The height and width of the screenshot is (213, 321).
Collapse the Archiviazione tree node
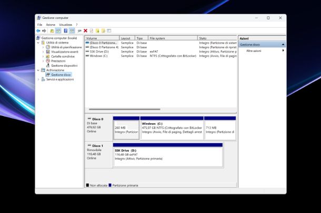pyautogui.click(x=37, y=70)
